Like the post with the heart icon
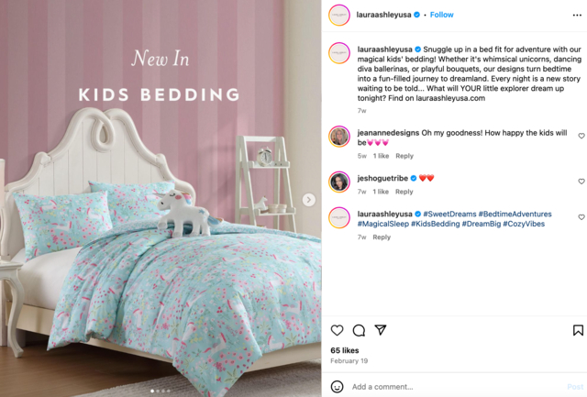The width and height of the screenshot is (587, 397). 337,330
